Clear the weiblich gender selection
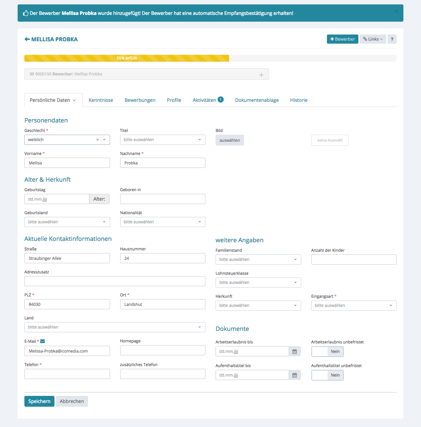The image size is (421, 427). pos(97,140)
